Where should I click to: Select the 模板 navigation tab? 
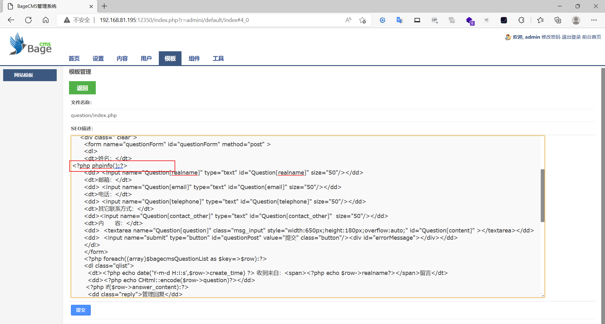coord(170,59)
